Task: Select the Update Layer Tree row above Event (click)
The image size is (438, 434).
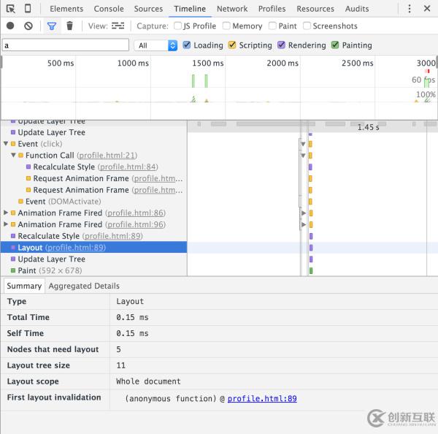Action: (94, 132)
